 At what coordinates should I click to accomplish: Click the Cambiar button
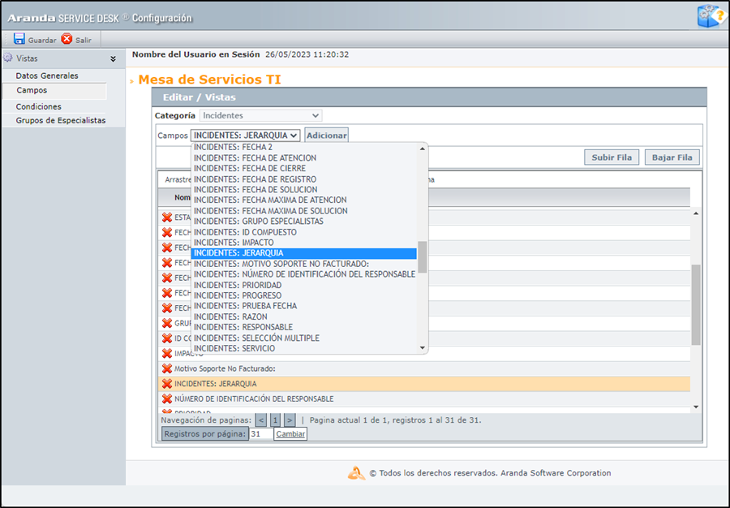tap(290, 434)
